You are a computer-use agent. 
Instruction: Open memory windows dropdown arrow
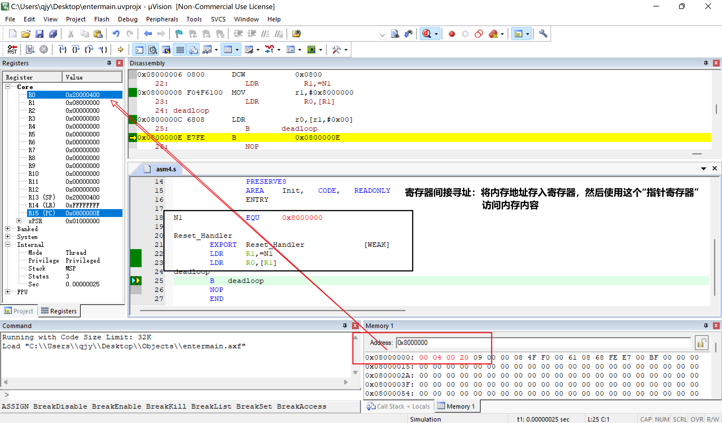pos(237,50)
